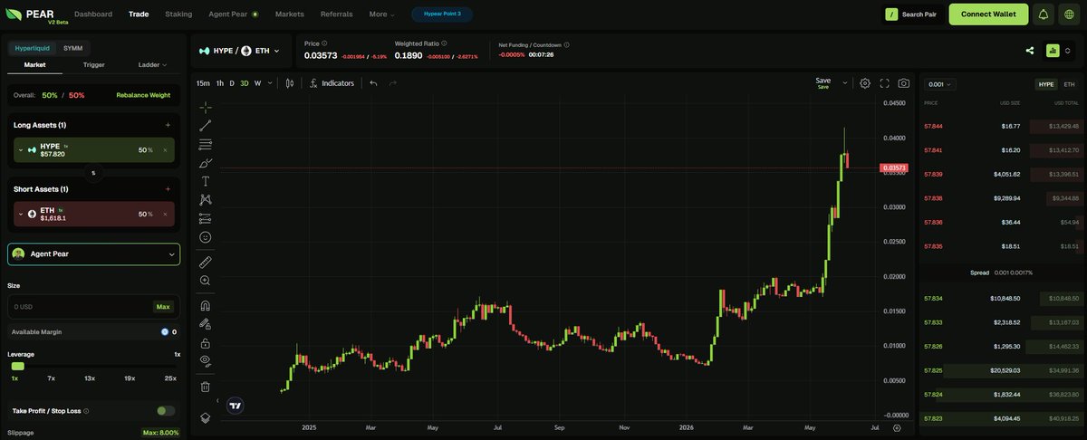
Task: Open the Dashboard page
Action: (x=93, y=14)
